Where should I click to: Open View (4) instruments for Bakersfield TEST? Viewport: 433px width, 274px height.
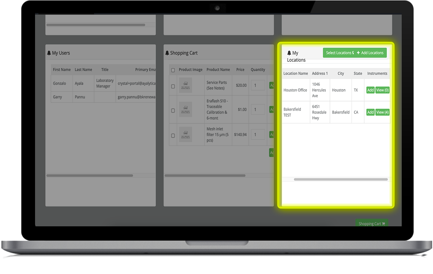click(x=382, y=112)
